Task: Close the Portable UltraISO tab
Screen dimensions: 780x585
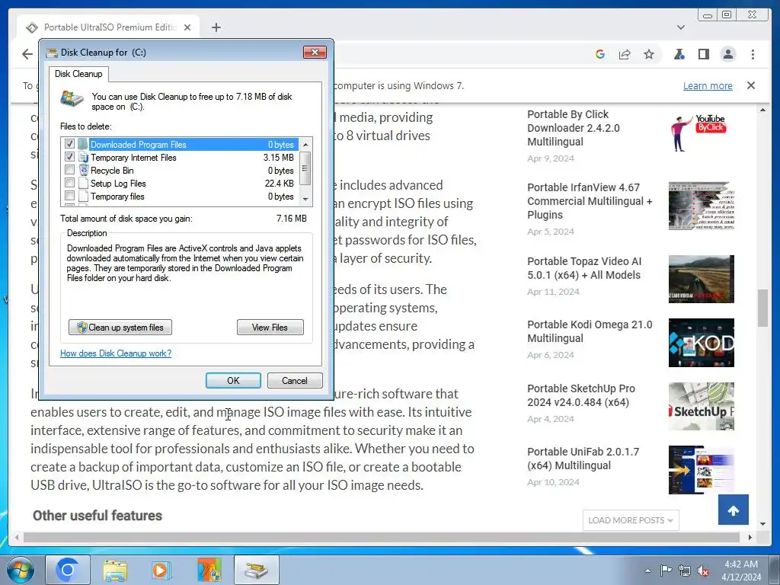Action: tap(187, 27)
